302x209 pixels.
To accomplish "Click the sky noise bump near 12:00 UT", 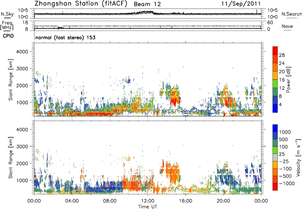I will tap(145, 12).
